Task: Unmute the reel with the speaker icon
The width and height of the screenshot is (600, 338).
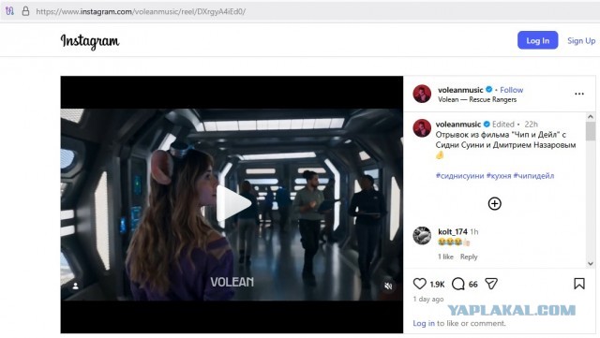Action: 388,286
